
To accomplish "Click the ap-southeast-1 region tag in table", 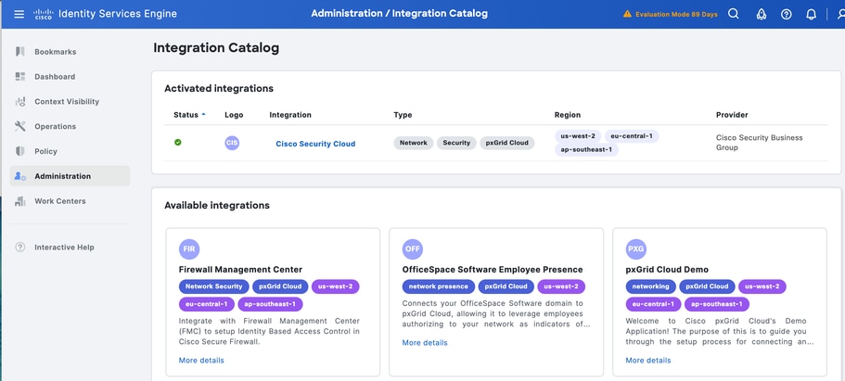I will [x=586, y=150].
